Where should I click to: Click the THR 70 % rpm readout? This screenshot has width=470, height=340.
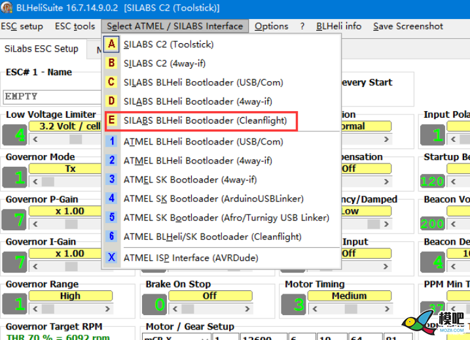tap(58, 337)
